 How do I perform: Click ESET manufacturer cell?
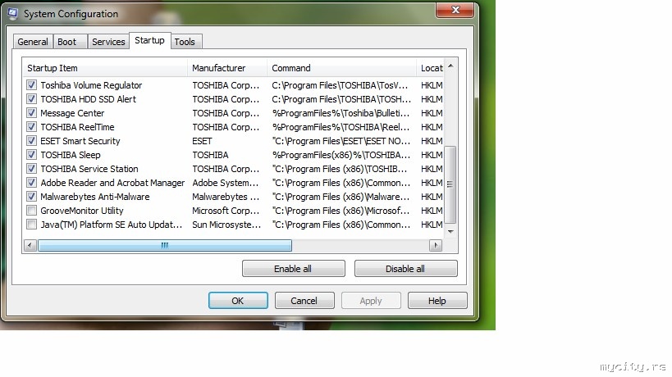click(x=203, y=141)
